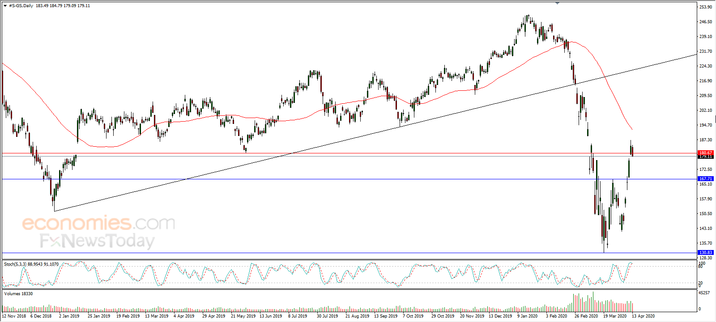Click the Volumes 18330 indicator label
The image size is (716, 322).
click(x=18, y=294)
